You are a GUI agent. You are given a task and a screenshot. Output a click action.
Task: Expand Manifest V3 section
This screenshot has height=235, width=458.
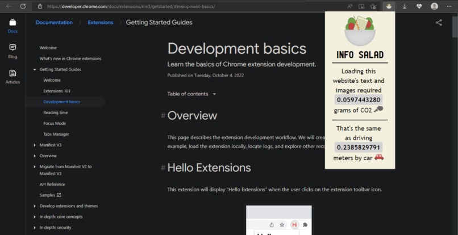pyautogui.click(x=35, y=145)
